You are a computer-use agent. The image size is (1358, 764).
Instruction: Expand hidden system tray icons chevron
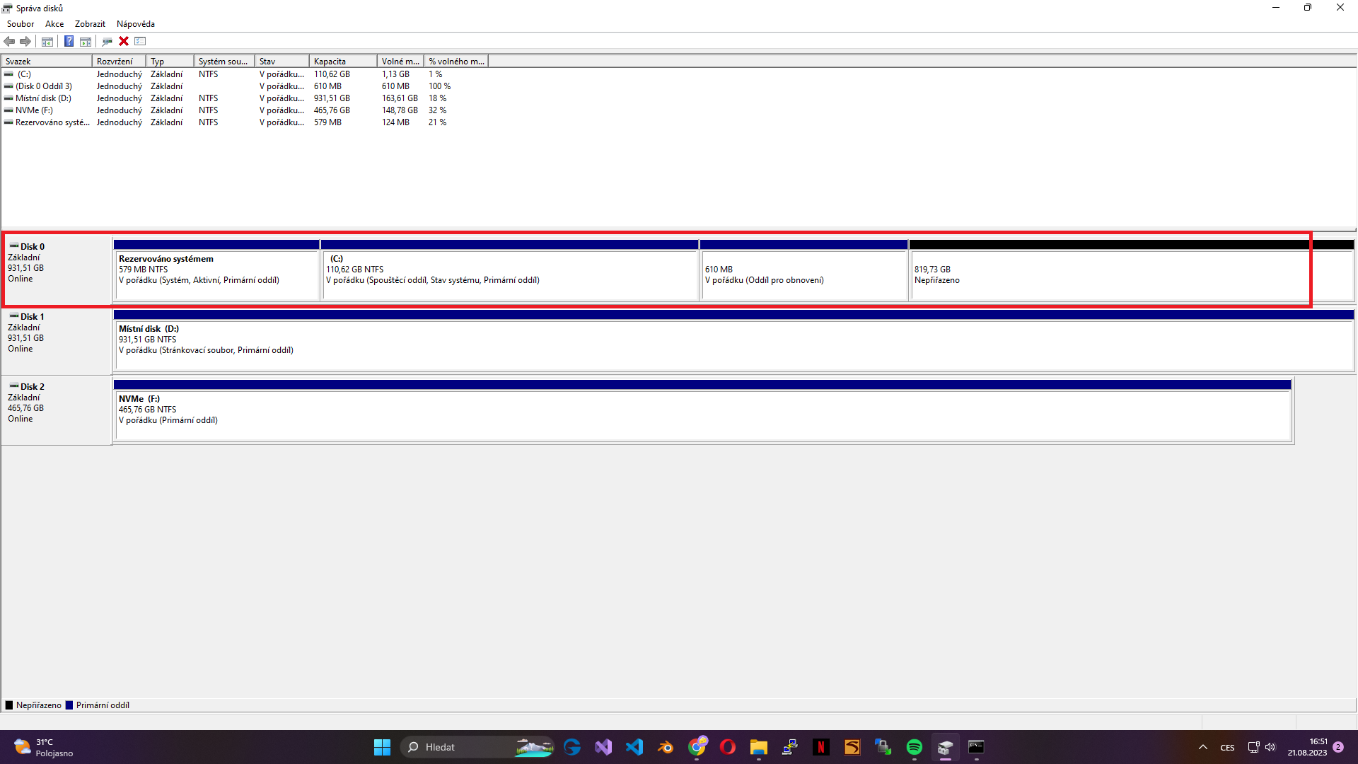(1202, 747)
